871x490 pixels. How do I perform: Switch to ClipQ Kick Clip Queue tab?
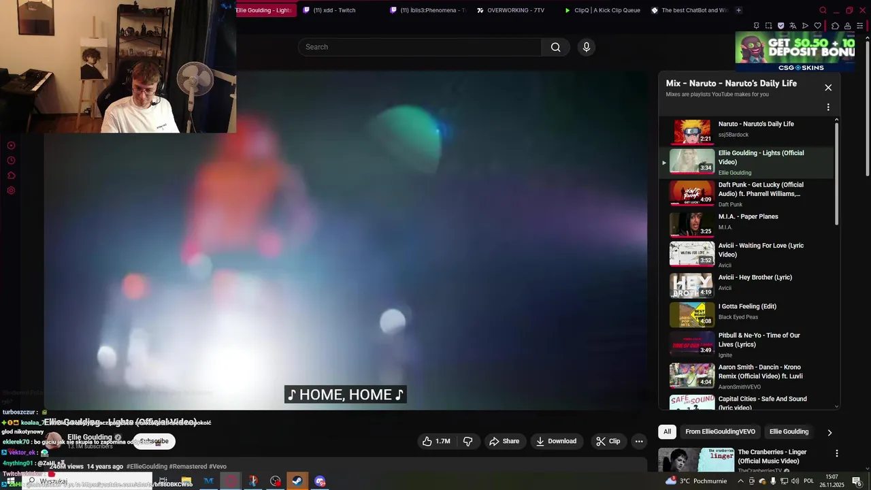602,10
